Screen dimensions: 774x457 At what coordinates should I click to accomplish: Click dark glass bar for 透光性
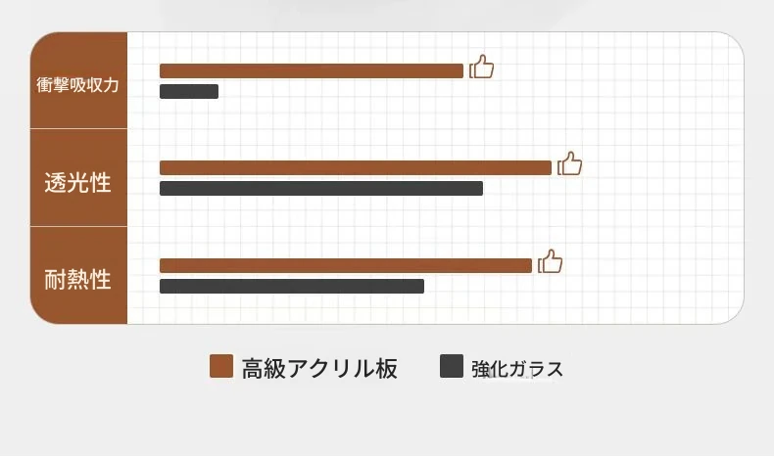pos(321,188)
